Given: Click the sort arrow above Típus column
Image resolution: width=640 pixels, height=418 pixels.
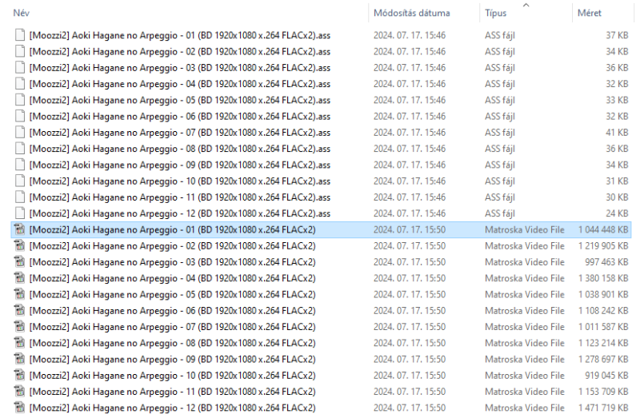Looking at the screenshot, I should [x=526, y=5].
